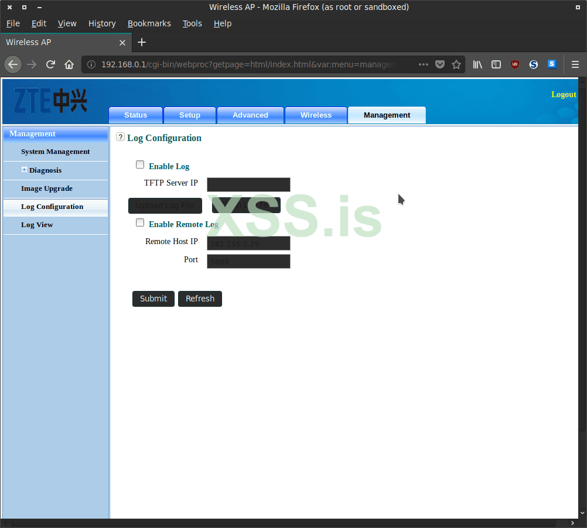Switch to the Wireless tab

coord(316,115)
